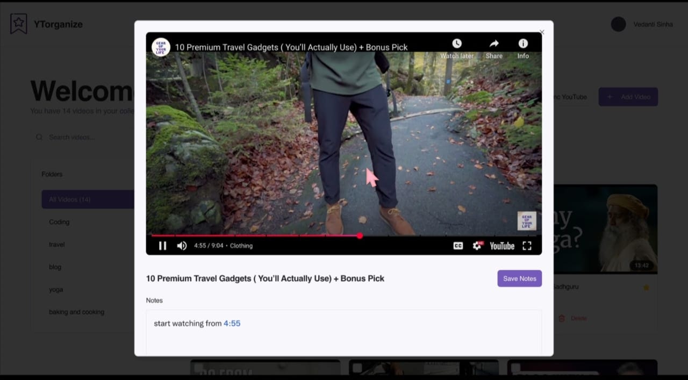The height and width of the screenshot is (380, 688).
Task: Click the video title link in the player
Action: click(x=291, y=47)
